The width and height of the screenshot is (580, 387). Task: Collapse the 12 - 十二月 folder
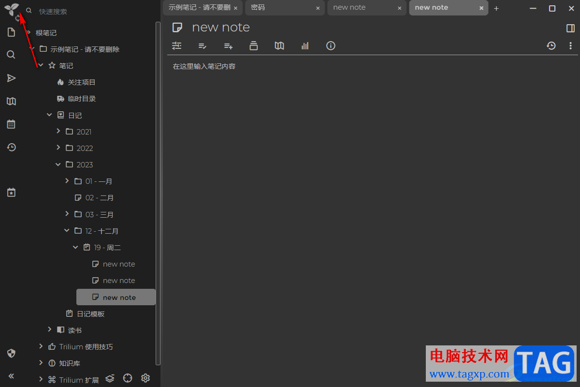click(67, 231)
